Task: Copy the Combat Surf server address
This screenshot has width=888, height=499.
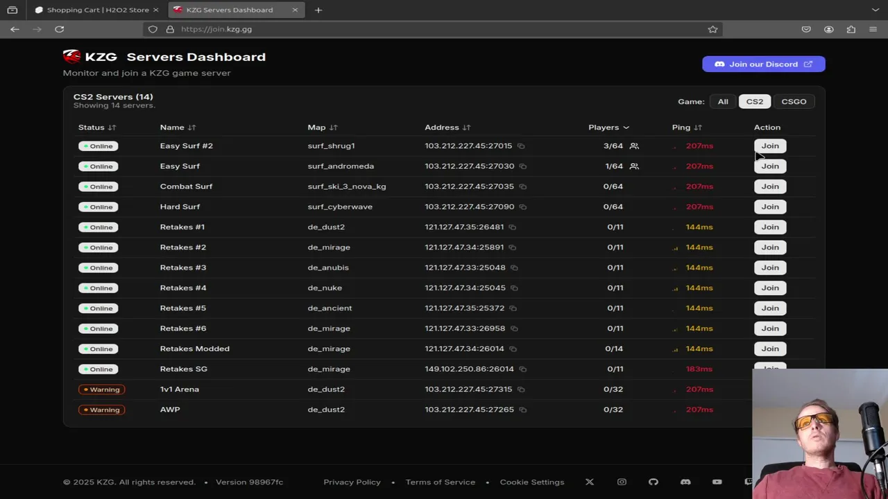Action: pos(523,186)
